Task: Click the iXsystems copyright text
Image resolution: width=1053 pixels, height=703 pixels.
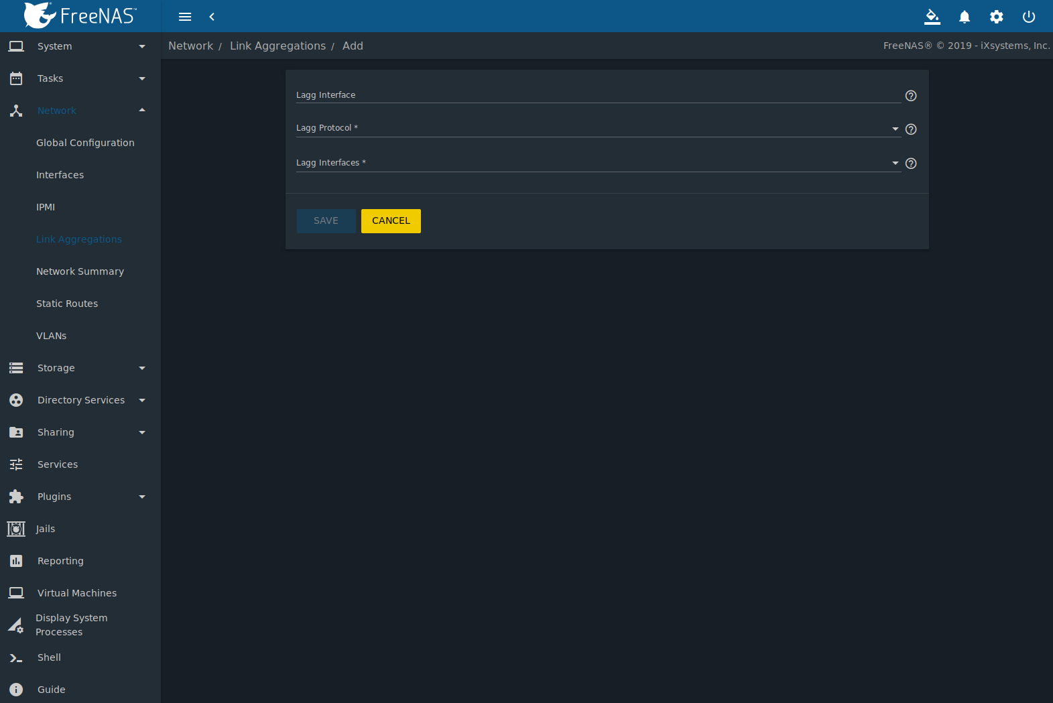Action: coord(966,46)
